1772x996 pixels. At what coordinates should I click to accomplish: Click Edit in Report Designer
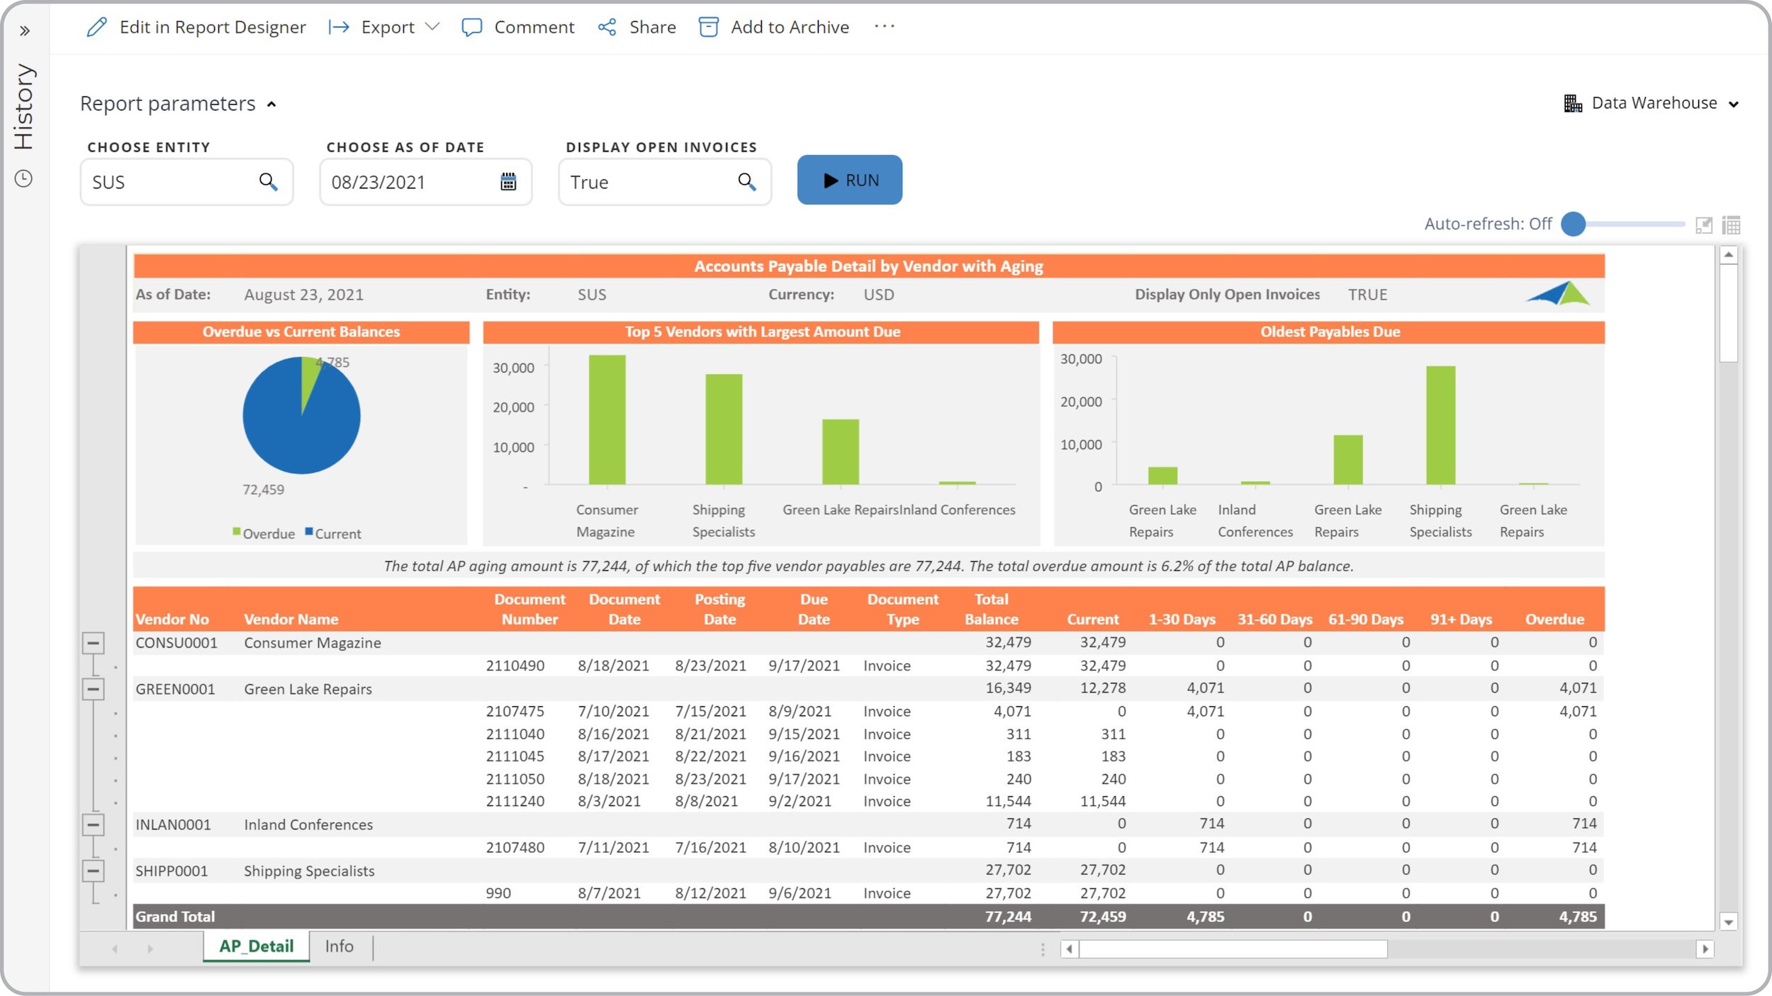tap(196, 27)
